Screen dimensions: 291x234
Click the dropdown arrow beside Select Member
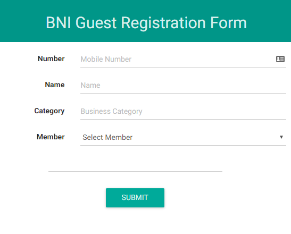click(x=281, y=137)
